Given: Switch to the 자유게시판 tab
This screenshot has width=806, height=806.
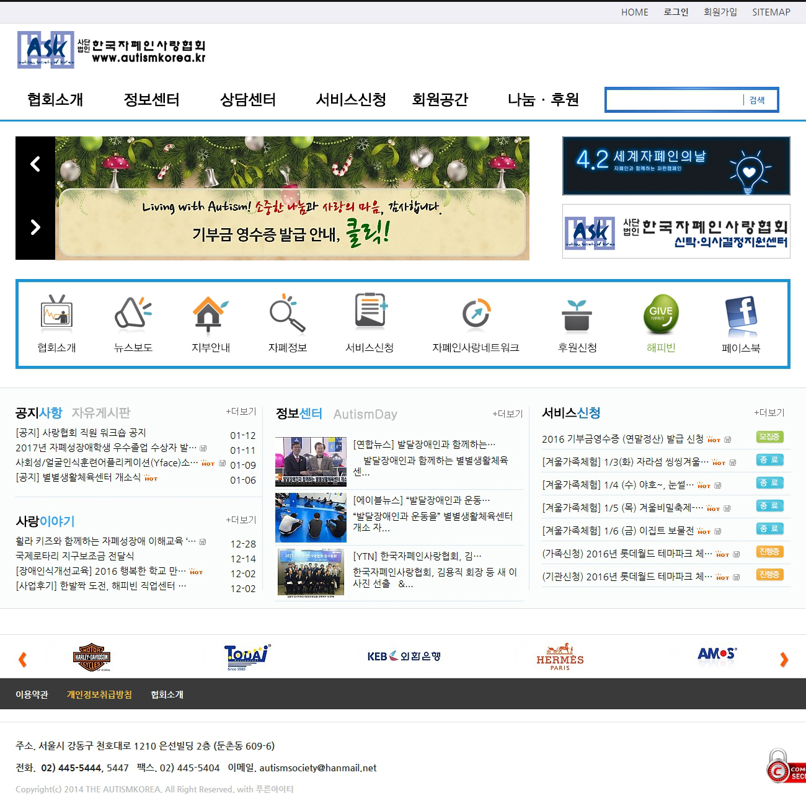Looking at the screenshot, I should pyautogui.click(x=101, y=413).
